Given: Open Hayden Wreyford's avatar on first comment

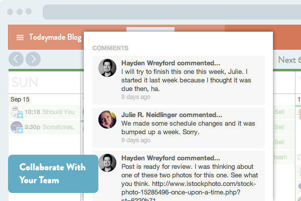Looking at the screenshot, I should 107,68.
